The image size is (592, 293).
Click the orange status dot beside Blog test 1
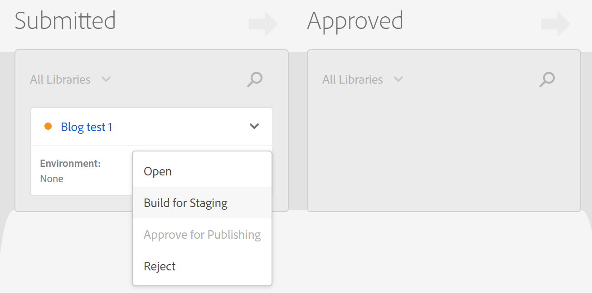tap(49, 127)
